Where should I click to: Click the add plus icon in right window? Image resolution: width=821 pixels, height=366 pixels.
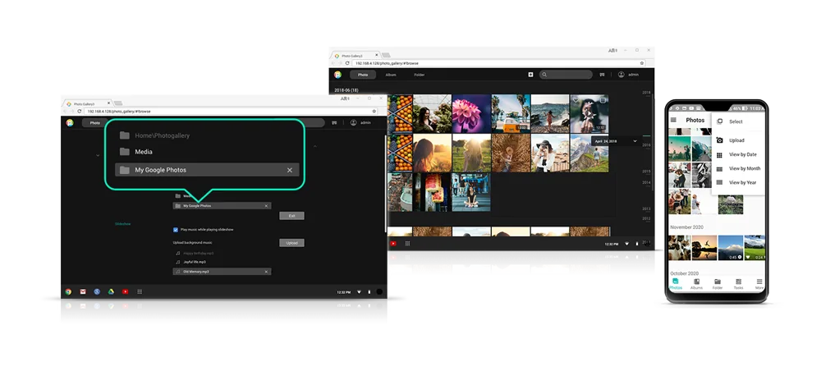(530, 75)
